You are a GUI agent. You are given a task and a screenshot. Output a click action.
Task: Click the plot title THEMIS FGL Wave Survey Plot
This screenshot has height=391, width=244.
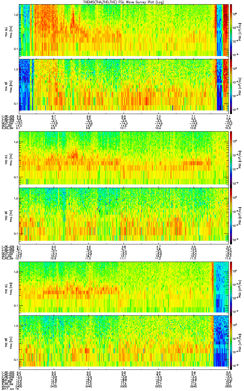pyautogui.click(x=124, y=2)
